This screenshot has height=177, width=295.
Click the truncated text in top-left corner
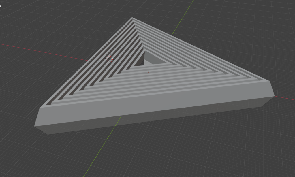pos(1,6)
